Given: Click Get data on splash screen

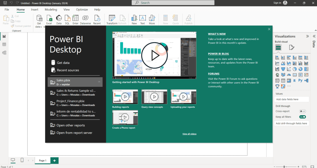Looking at the screenshot, I should pos(60,63).
